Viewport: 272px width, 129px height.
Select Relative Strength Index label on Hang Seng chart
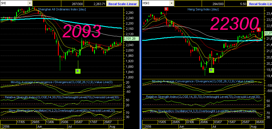(x=203, y=97)
